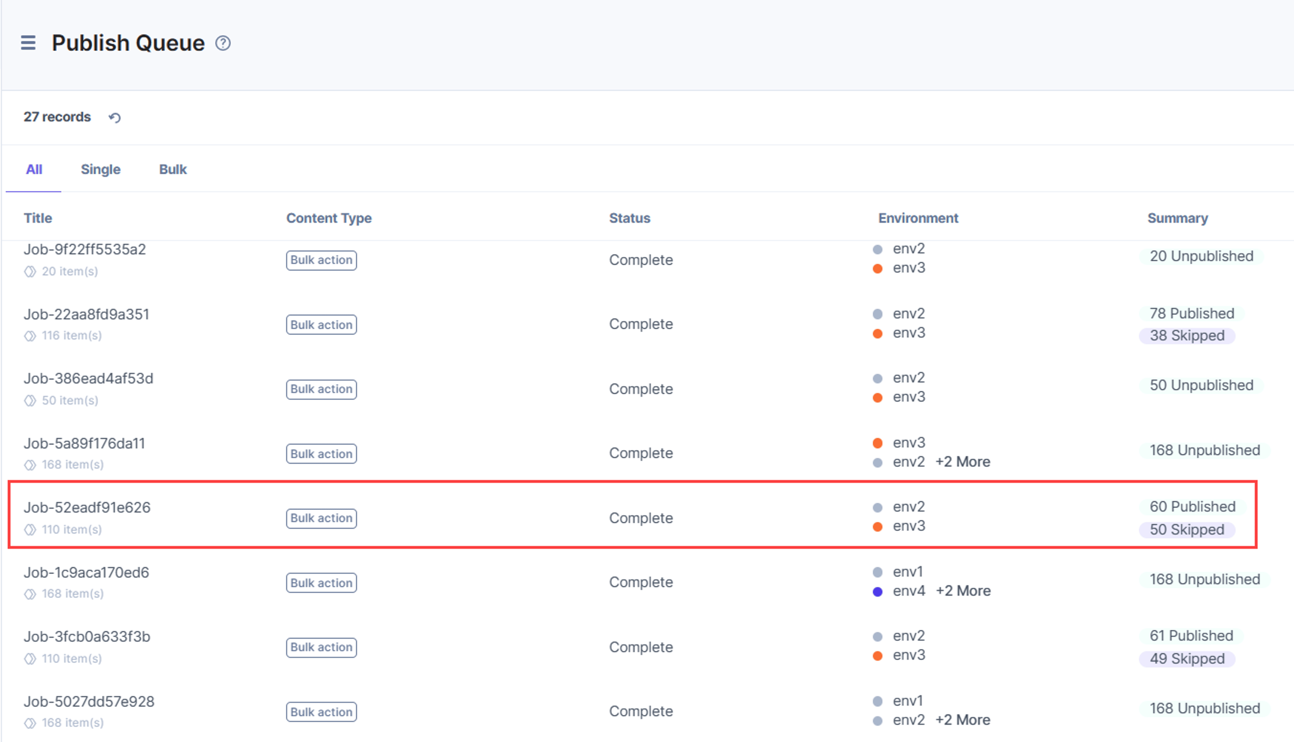Click Bulk action tag for Job-9f22ff5535a2
This screenshot has width=1294, height=742.
click(x=321, y=261)
